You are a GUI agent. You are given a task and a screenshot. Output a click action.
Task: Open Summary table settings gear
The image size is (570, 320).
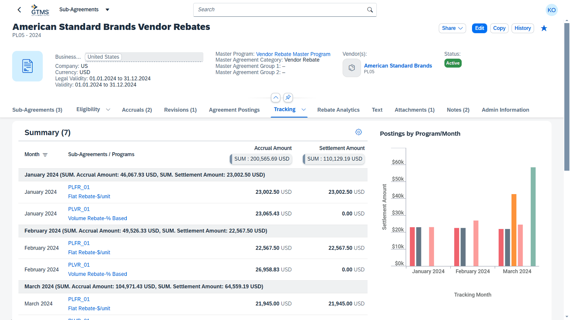point(358,132)
